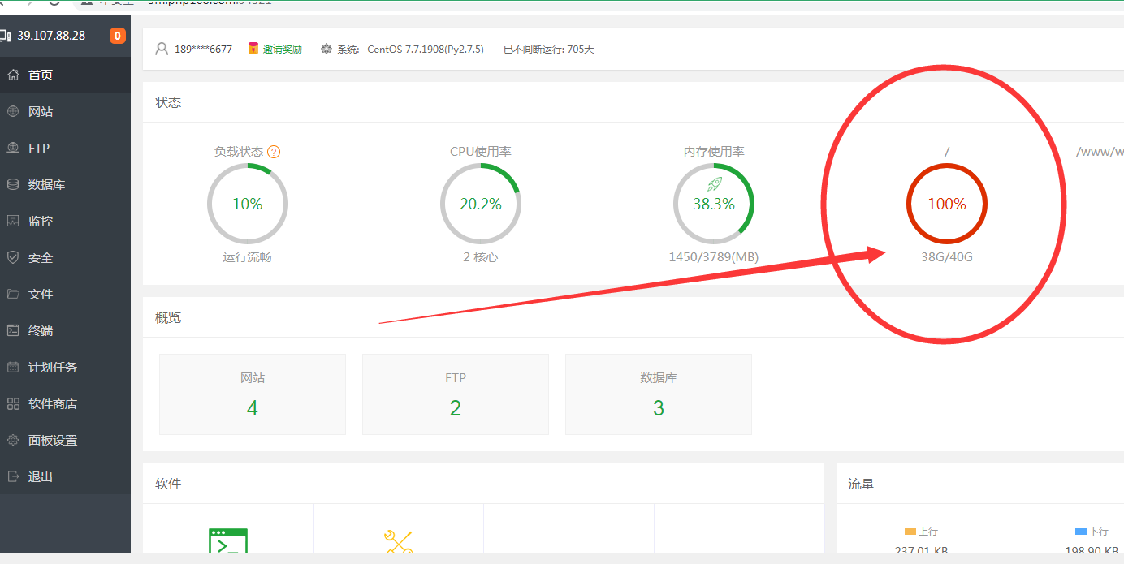The width and height of the screenshot is (1124, 564).
Task: Open the 软件商店 menu item
Action: pyautogui.click(x=52, y=403)
